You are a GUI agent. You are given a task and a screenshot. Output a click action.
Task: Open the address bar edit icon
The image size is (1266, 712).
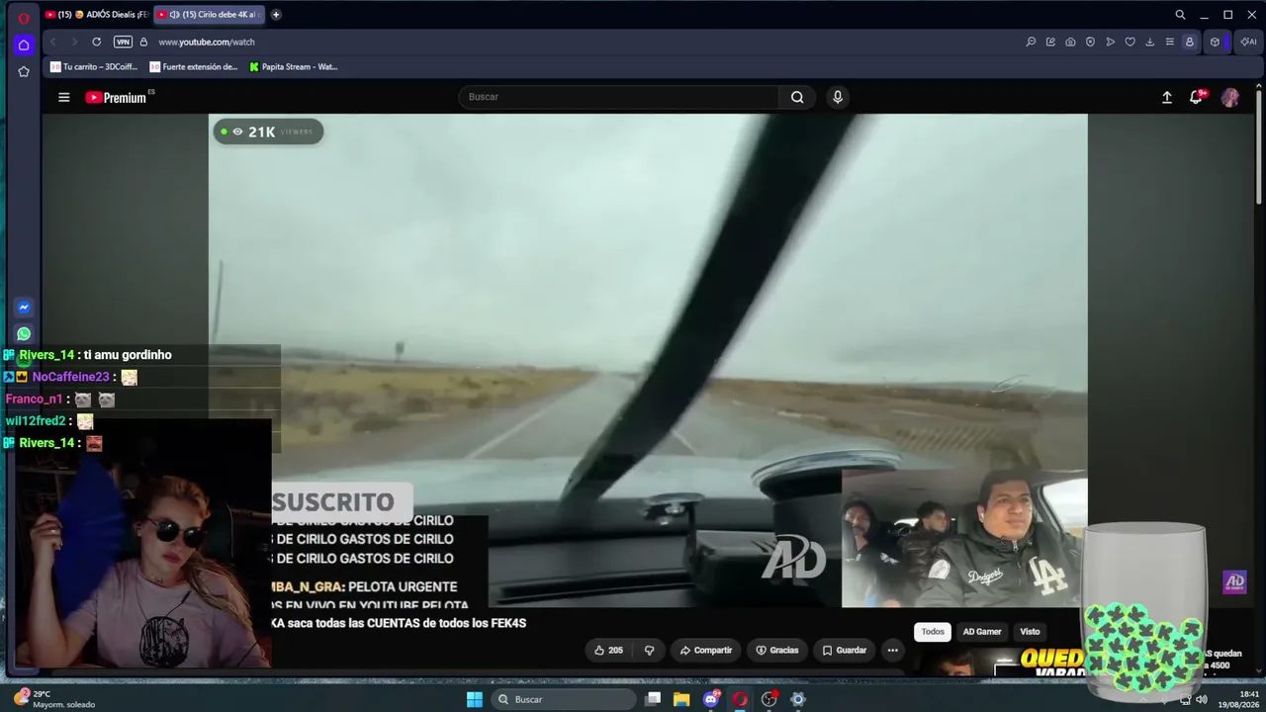[x=1050, y=42]
